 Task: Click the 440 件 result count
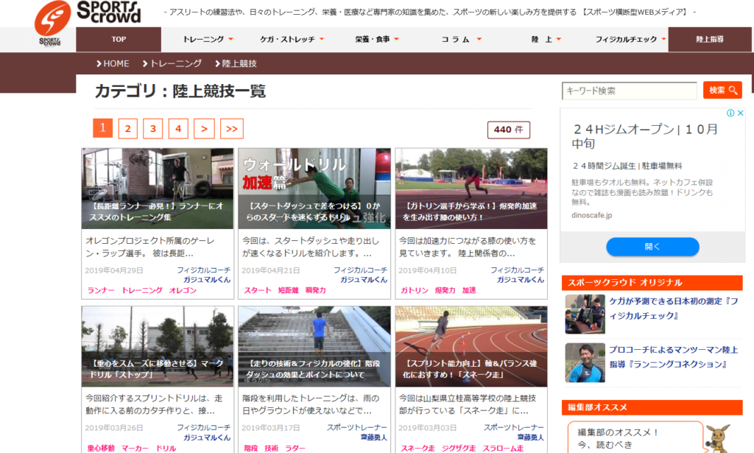tap(508, 130)
